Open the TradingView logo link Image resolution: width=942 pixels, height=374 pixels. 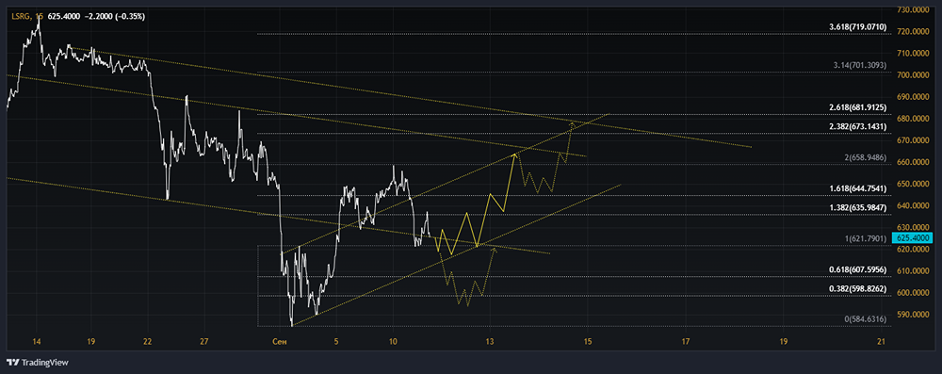(38, 362)
